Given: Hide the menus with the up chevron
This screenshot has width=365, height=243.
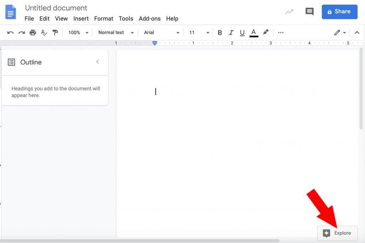Looking at the screenshot, I should click(357, 32).
